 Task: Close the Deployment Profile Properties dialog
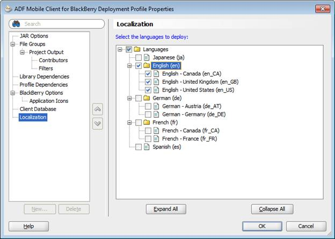[x=323, y=9]
